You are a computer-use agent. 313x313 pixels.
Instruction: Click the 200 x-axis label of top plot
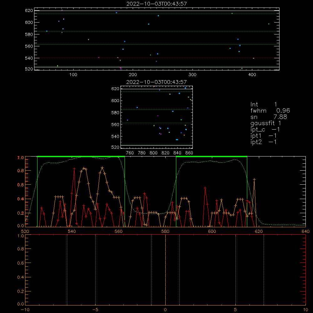click(133, 75)
